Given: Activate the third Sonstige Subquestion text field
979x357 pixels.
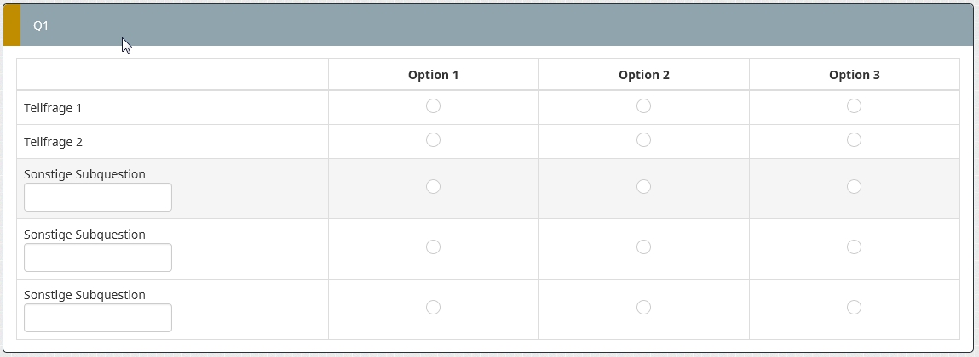Looking at the screenshot, I should point(98,318).
